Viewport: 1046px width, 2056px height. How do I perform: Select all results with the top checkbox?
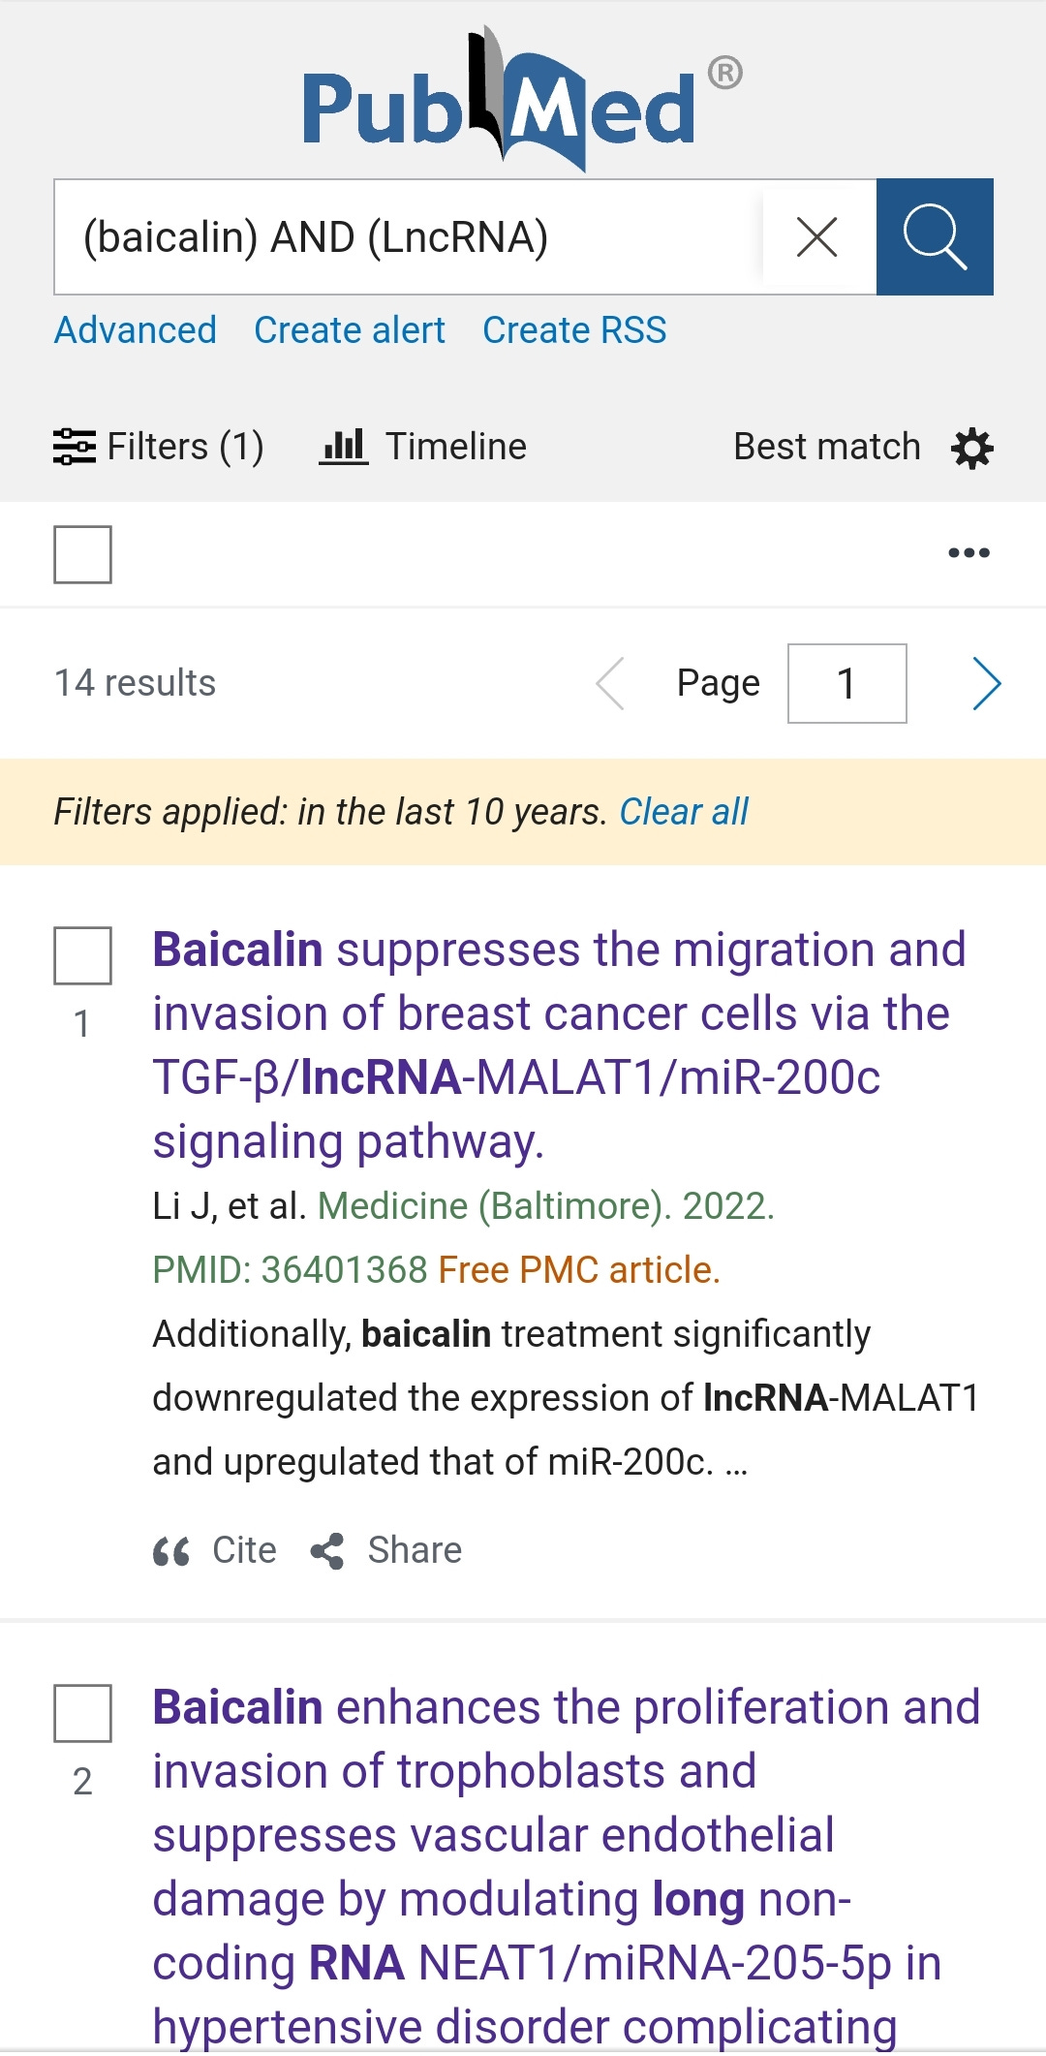click(83, 552)
